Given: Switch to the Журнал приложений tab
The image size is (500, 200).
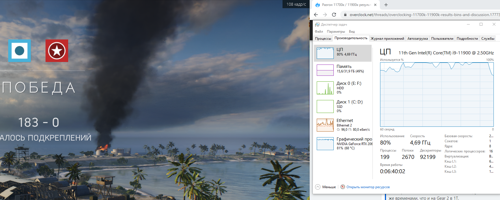Looking at the screenshot, I should [x=387, y=39].
